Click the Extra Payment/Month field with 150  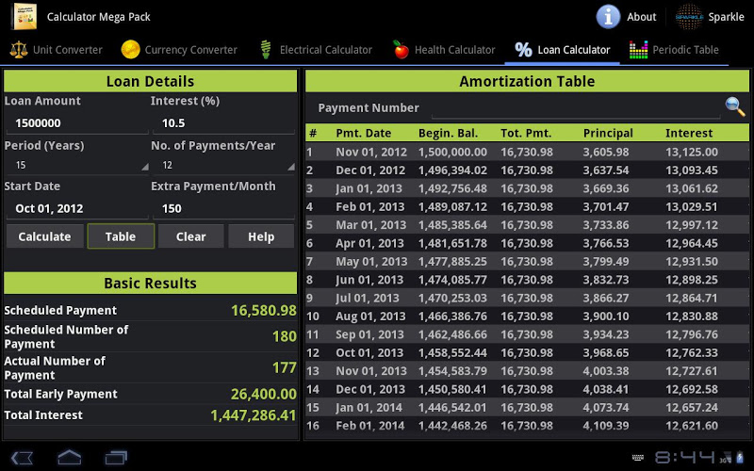[223, 208]
